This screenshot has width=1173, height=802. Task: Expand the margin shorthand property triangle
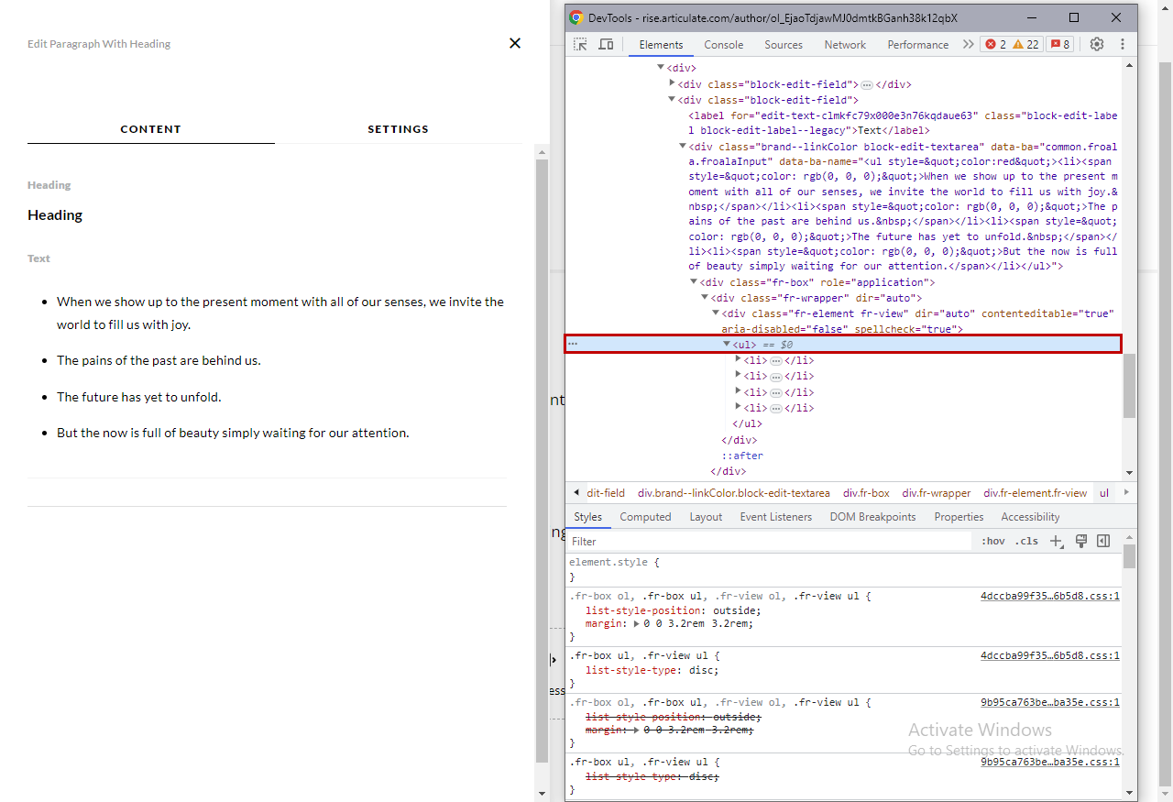[637, 624]
